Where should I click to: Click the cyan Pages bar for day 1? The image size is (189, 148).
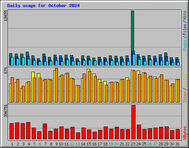click(x=12, y=61)
